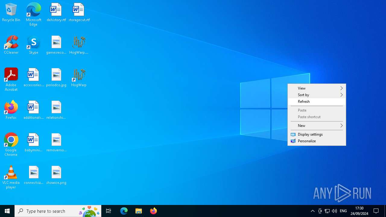Select the accessories... Word document

point(33,78)
